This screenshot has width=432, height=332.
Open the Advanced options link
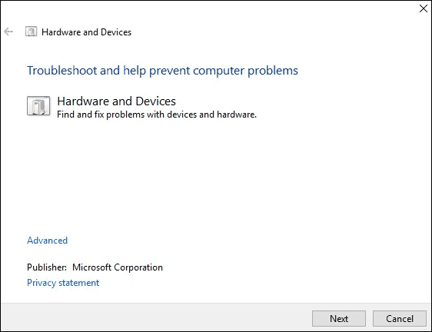(x=47, y=241)
